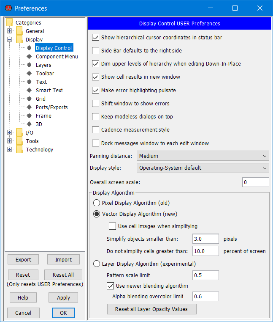Click the General folder icon
Image resolution: width=273 pixels, height=322 pixels.
pos(19,31)
